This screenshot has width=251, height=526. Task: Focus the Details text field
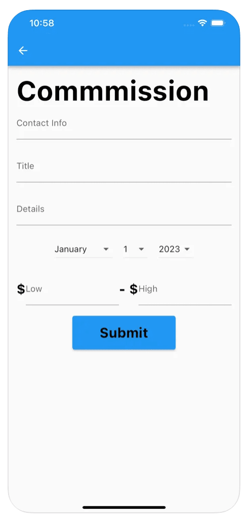tap(124, 213)
